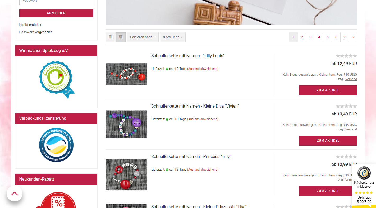Click the Kleine Diva Vivien product thumbnail
Image resolution: width=376 pixels, height=208 pixels.
126,124
